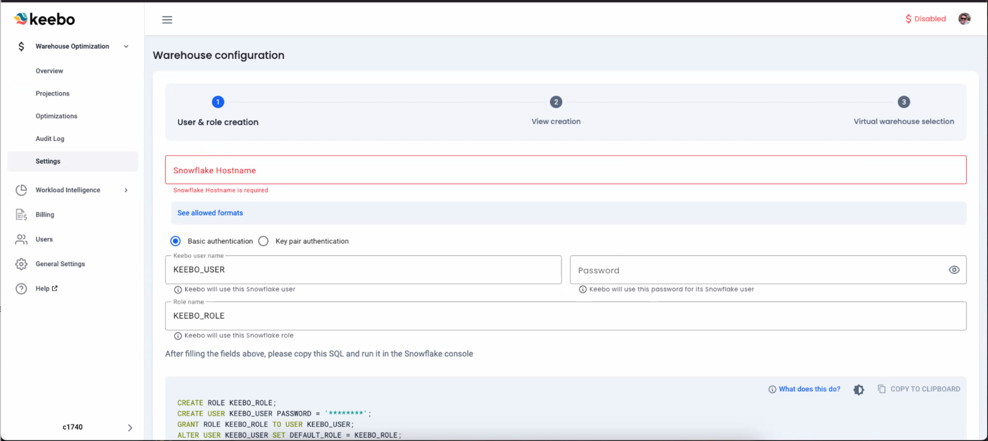
Task: Click the hamburger menu icon
Action: 167,20
